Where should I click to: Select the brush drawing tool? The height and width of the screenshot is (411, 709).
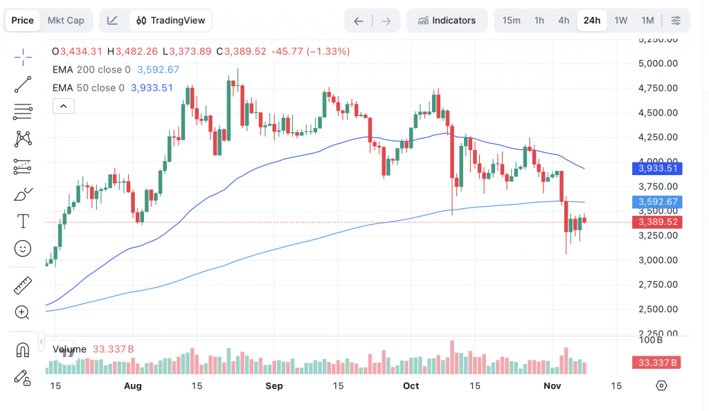[22, 194]
